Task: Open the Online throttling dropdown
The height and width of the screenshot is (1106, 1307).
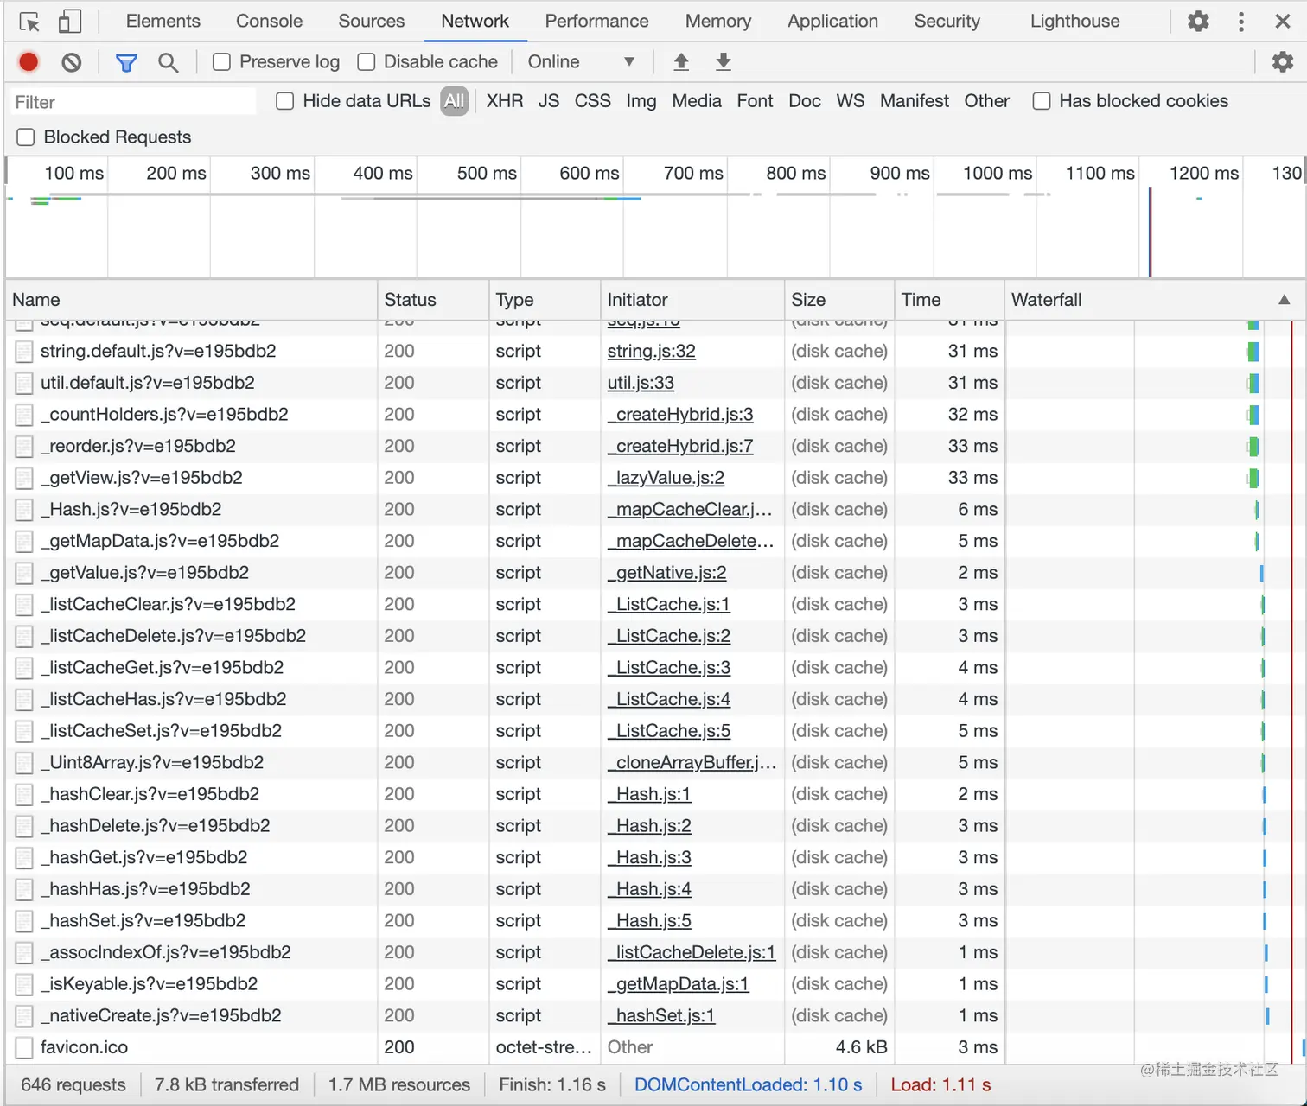Action: [x=581, y=61]
